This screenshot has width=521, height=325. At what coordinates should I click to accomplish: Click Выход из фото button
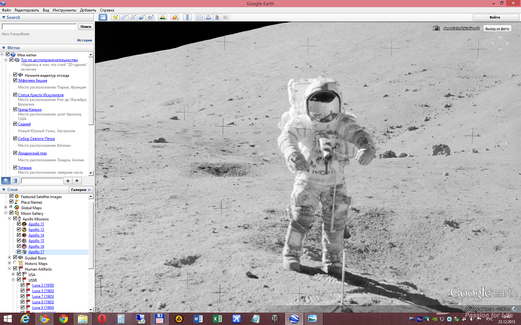pos(497,28)
